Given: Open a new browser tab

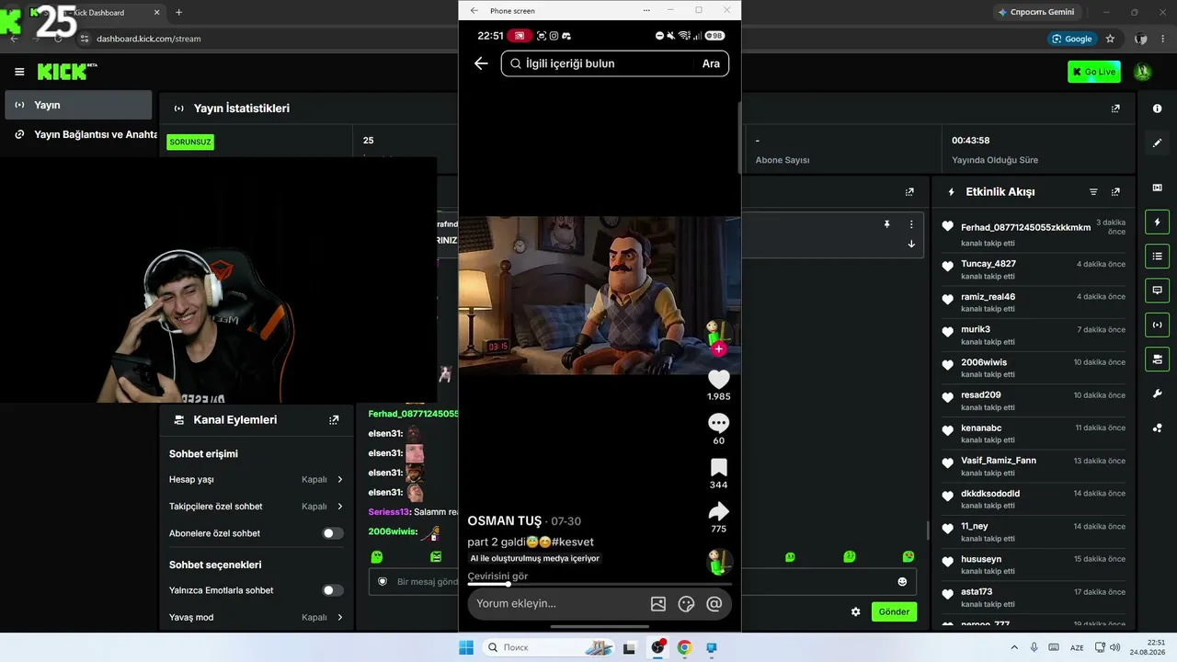Looking at the screenshot, I should [178, 12].
